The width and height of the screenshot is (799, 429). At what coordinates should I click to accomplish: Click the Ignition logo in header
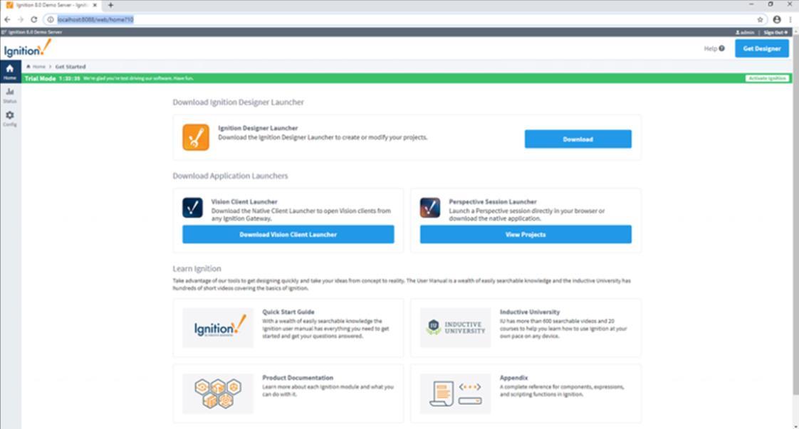[x=28, y=49]
